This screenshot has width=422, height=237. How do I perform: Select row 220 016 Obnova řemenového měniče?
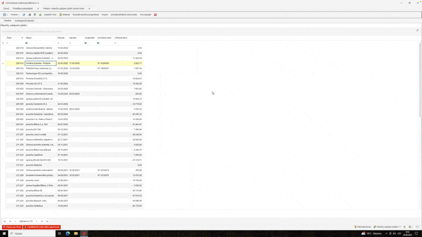74,48
